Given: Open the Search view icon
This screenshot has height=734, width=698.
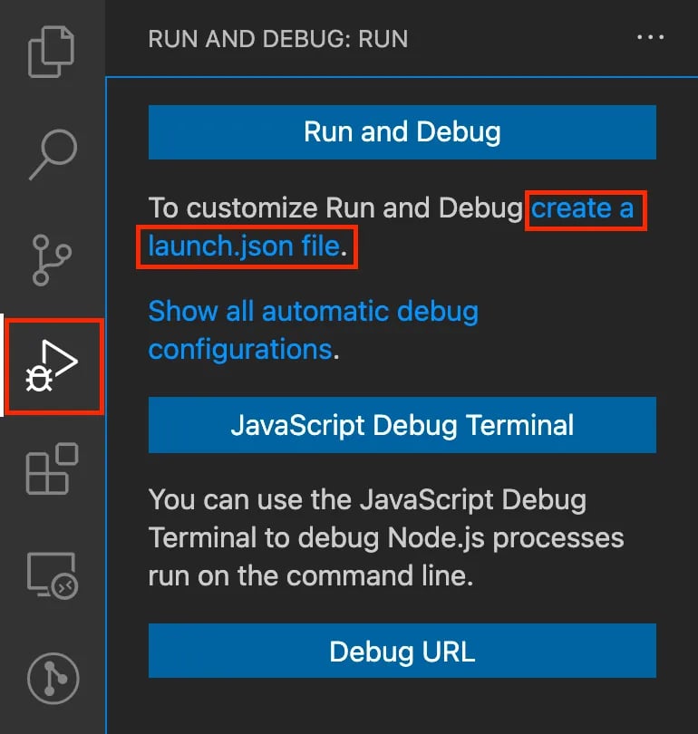Looking at the screenshot, I should (53, 154).
